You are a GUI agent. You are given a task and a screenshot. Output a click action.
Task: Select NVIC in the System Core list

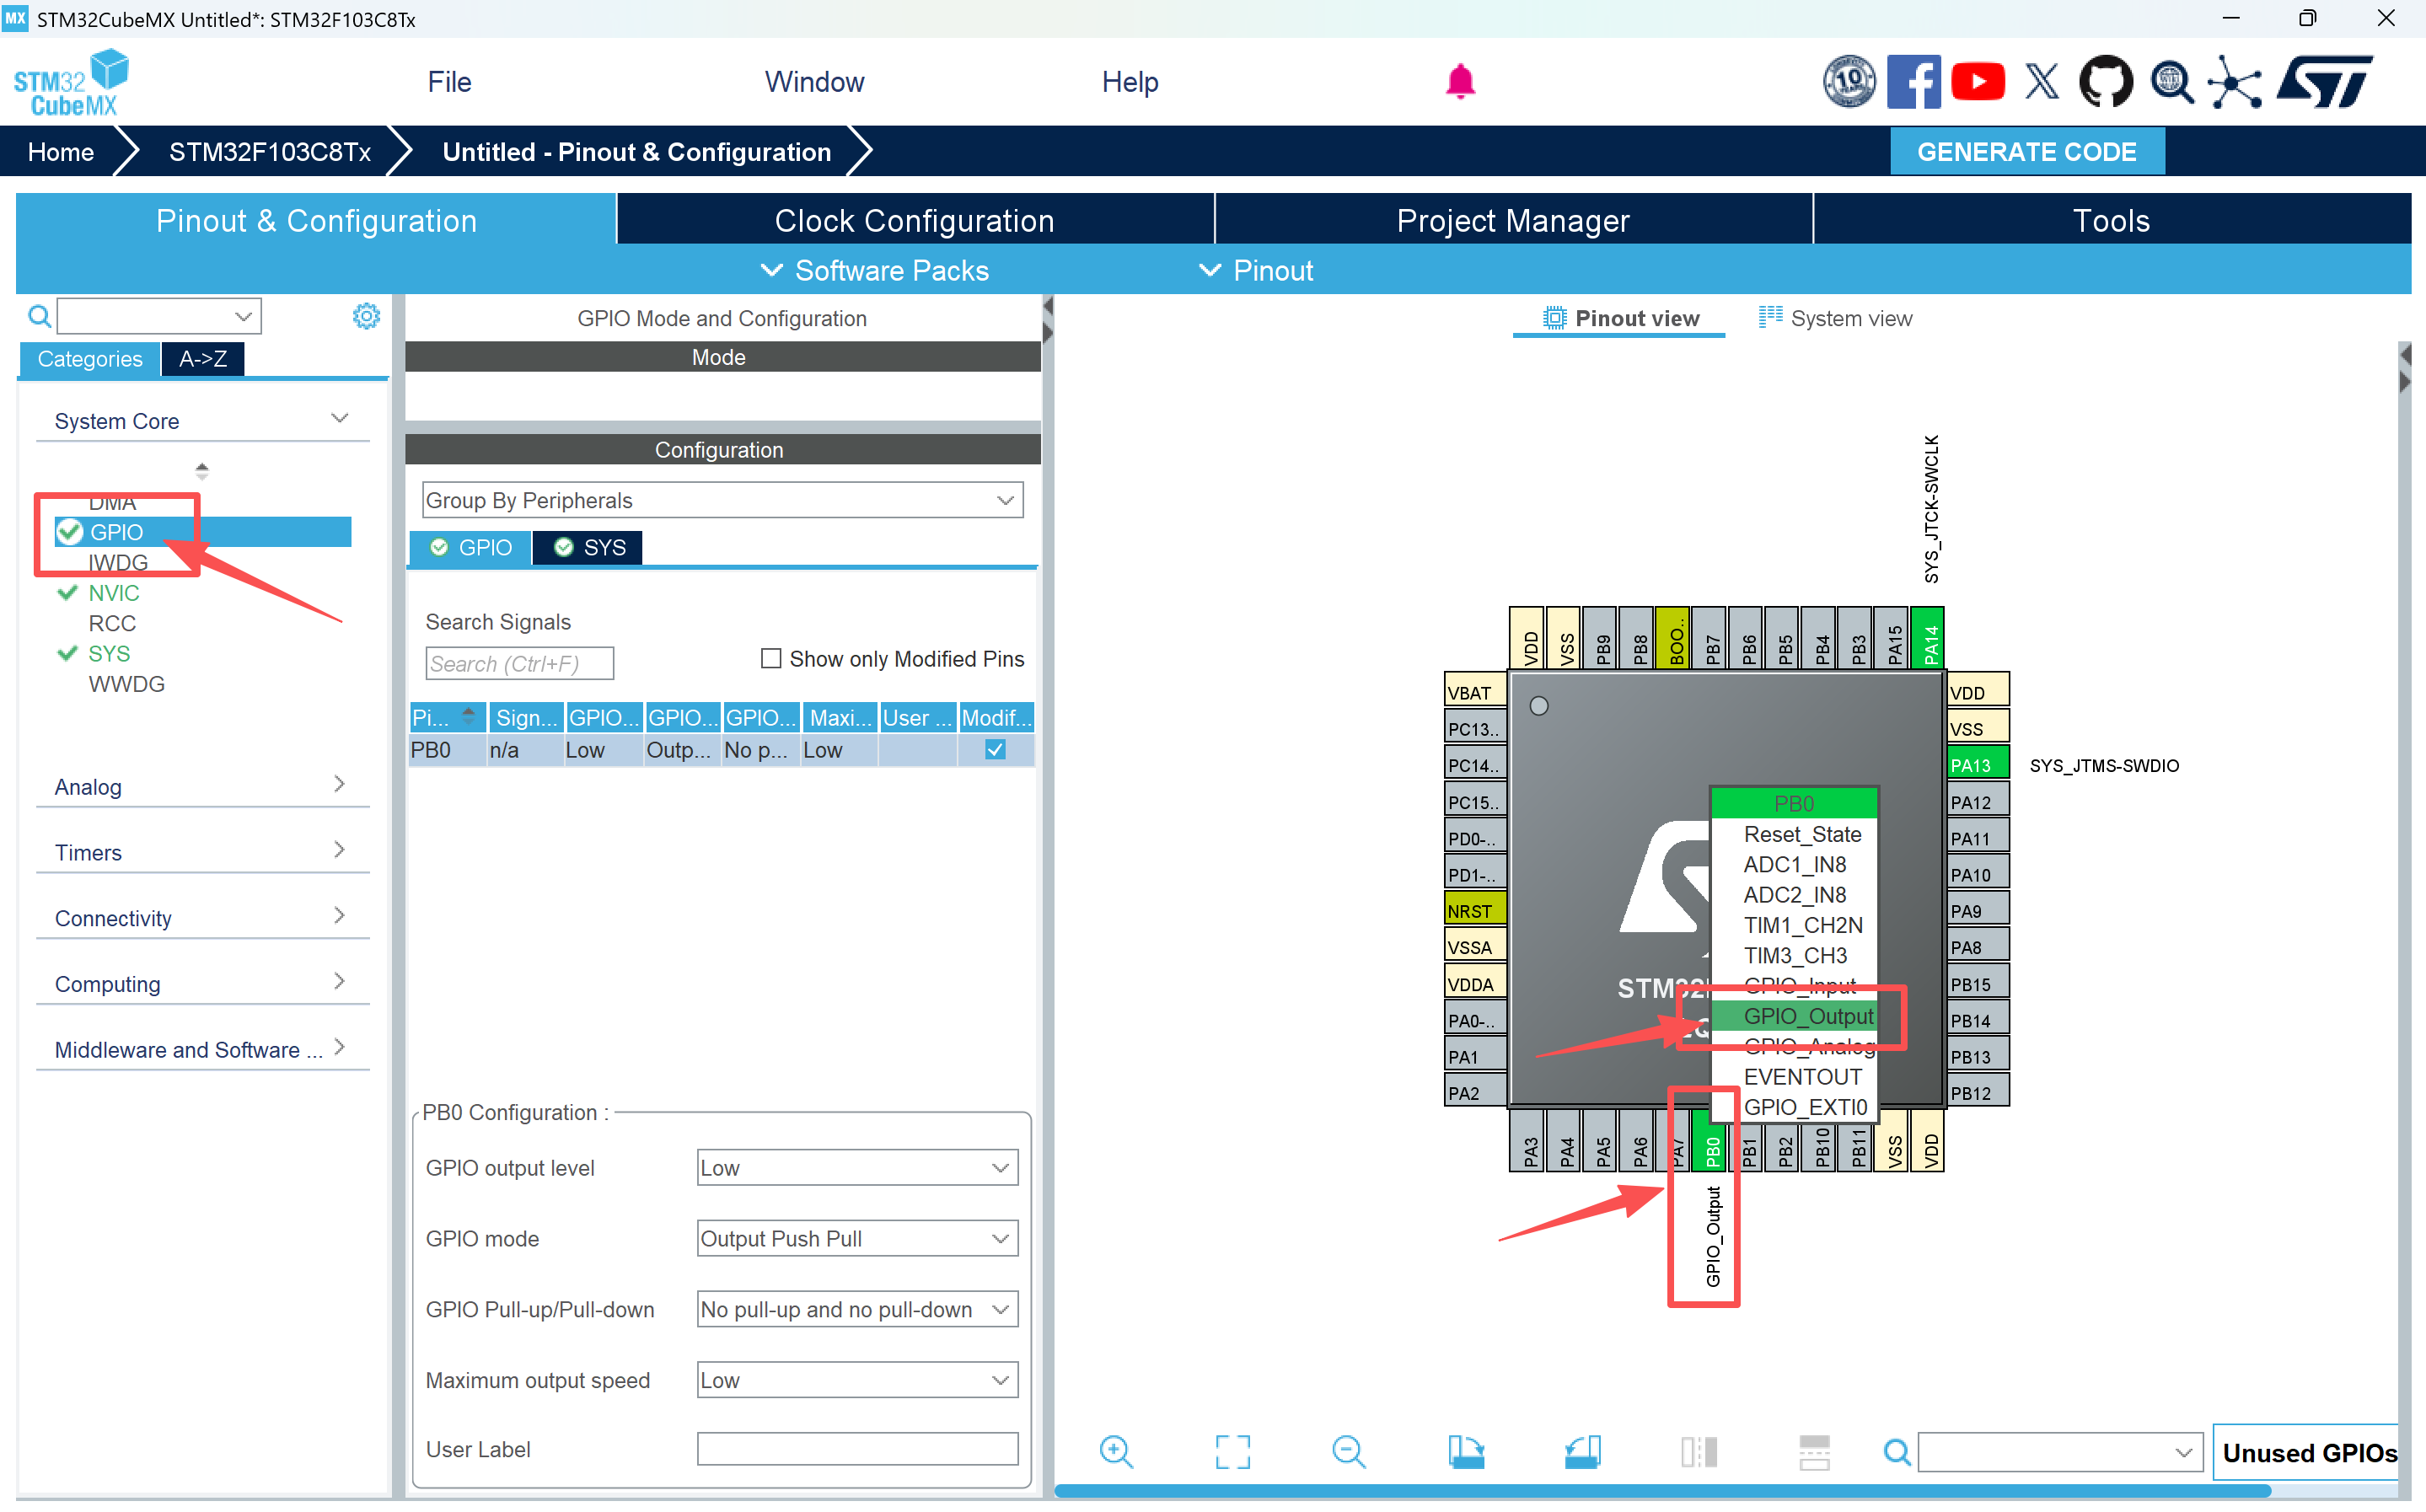[113, 593]
